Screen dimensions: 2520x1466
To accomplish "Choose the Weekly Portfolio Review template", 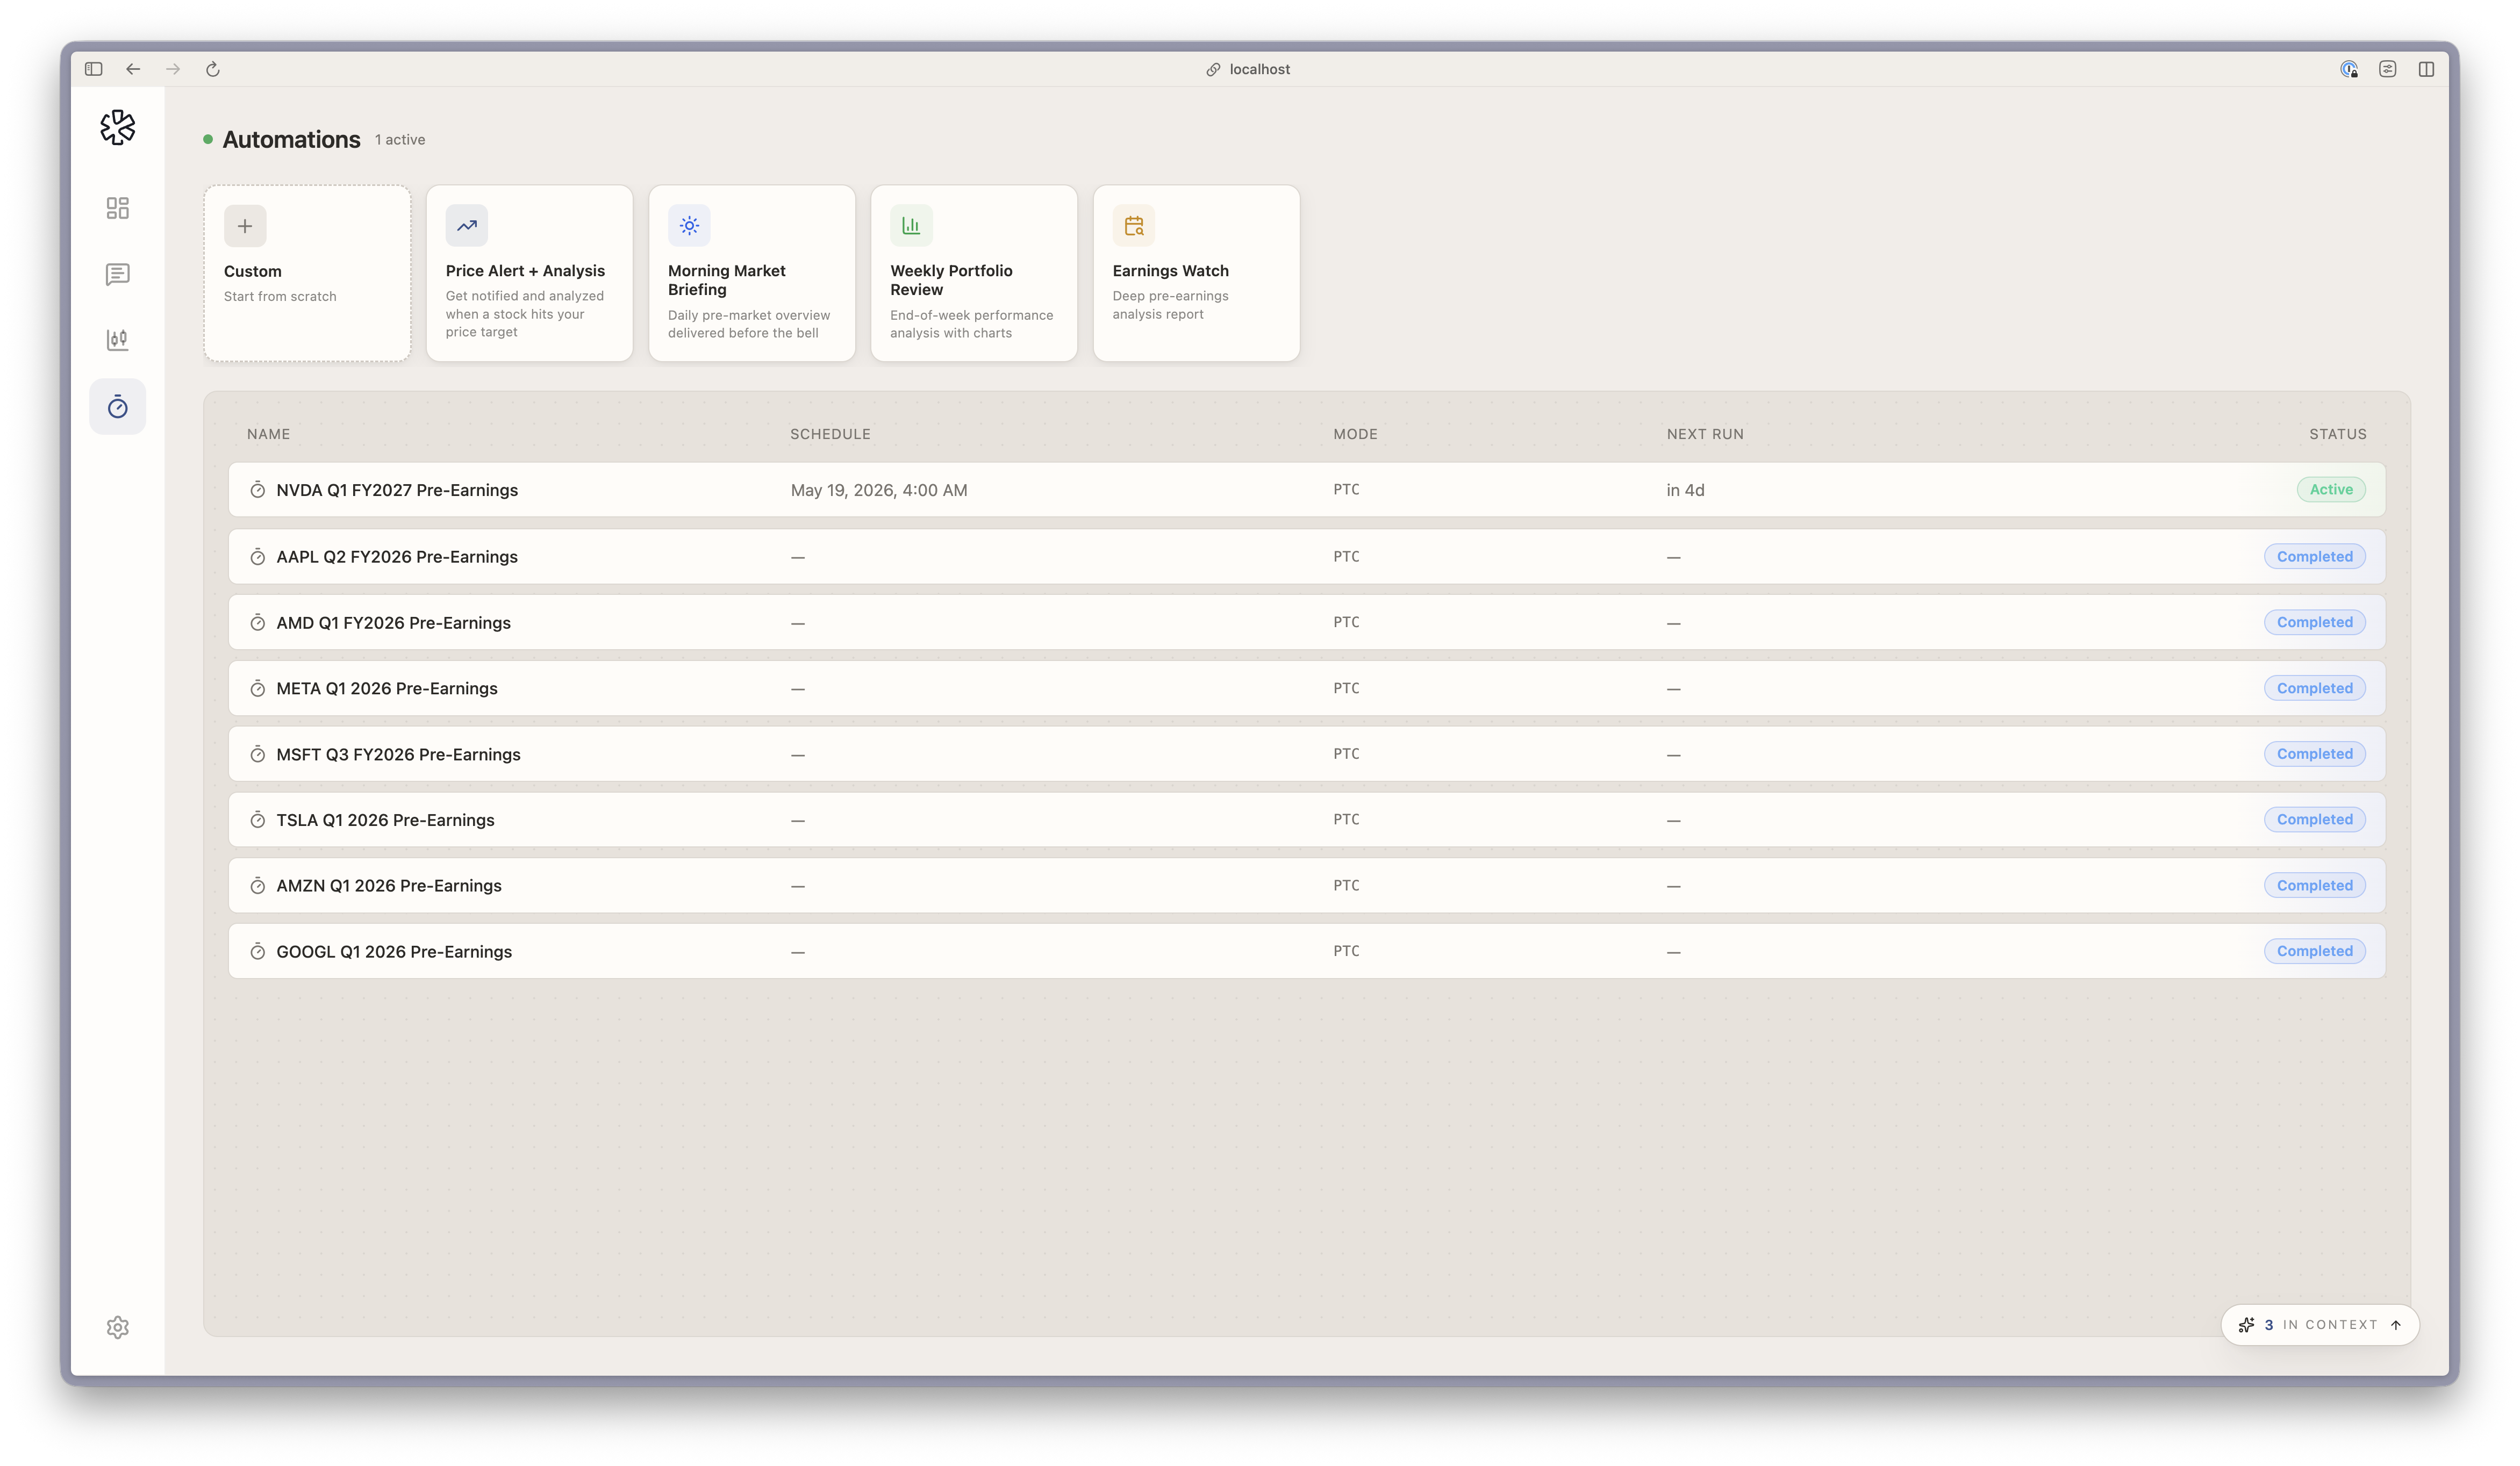I will click(974, 273).
